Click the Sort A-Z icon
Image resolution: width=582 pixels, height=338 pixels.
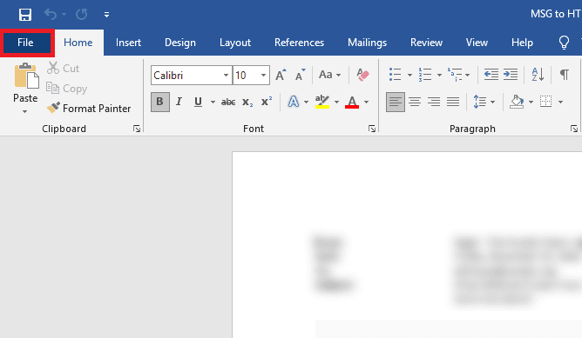click(538, 75)
